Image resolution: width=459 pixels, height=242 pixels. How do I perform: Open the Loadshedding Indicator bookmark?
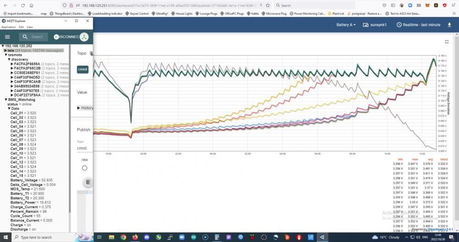tap(105, 13)
